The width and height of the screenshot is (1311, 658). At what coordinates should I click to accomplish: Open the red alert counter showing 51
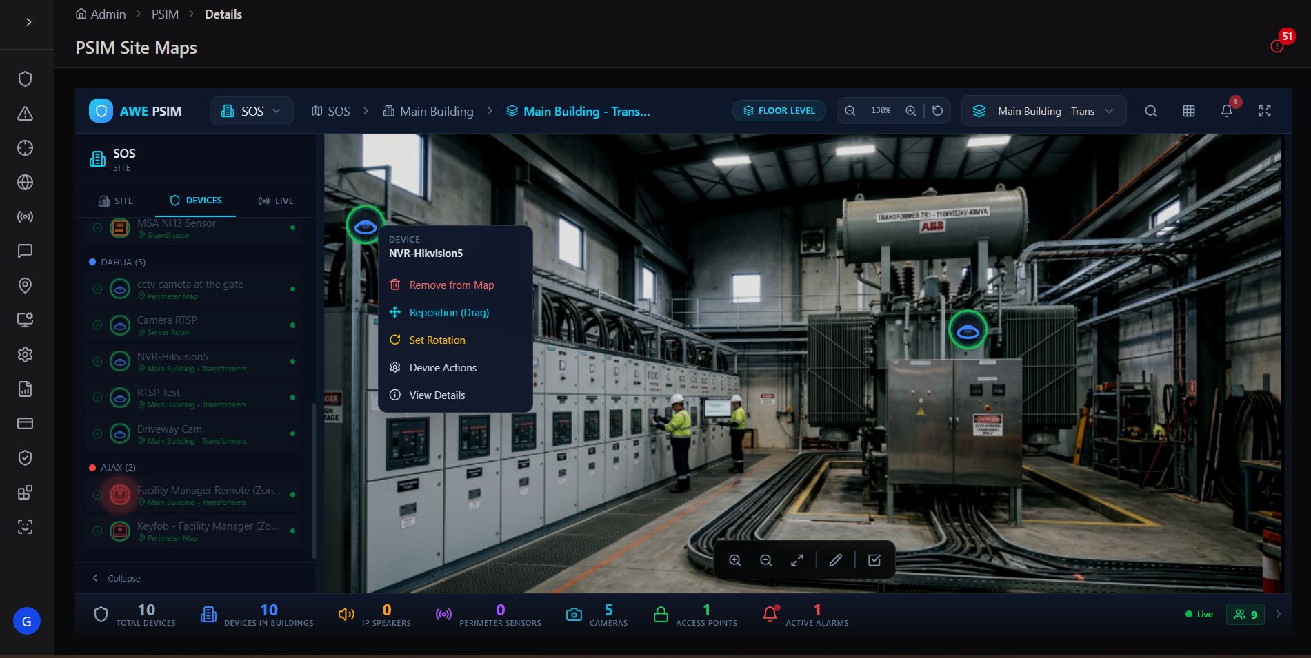(1283, 41)
